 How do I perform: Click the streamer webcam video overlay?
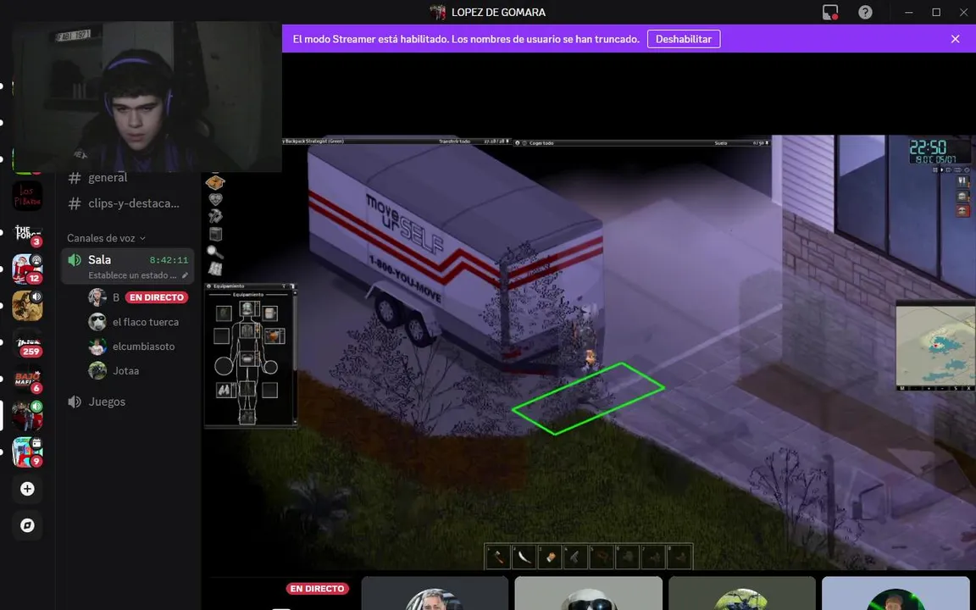[x=147, y=97]
